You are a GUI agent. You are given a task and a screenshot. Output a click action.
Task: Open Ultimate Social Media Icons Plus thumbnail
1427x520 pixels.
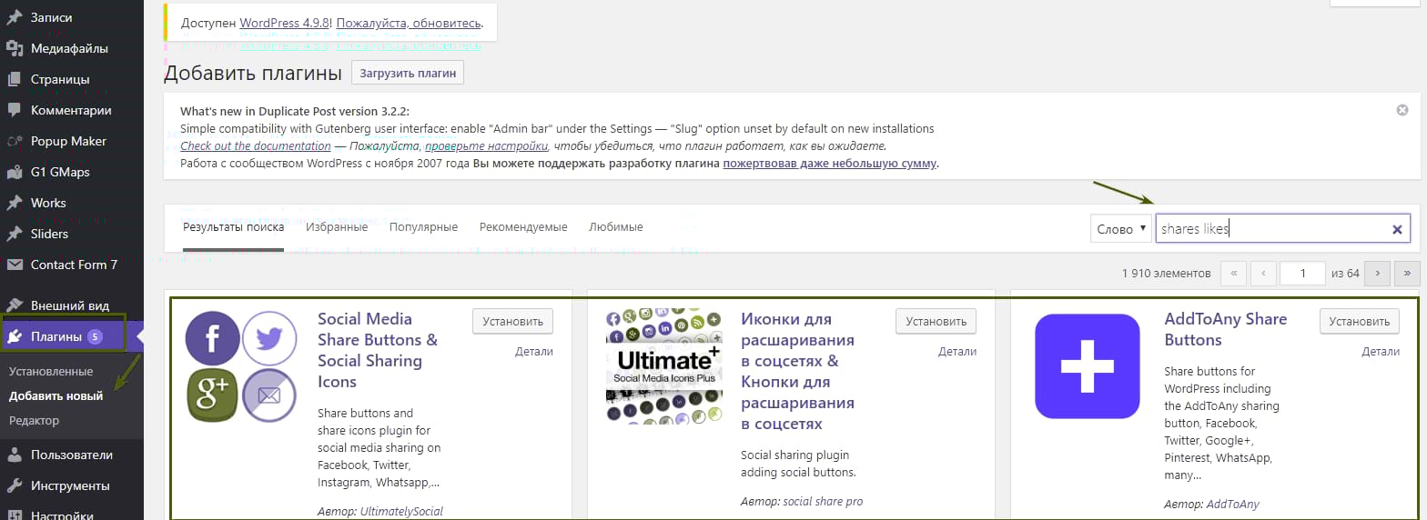pyautogui.click(x=664, y=367)
